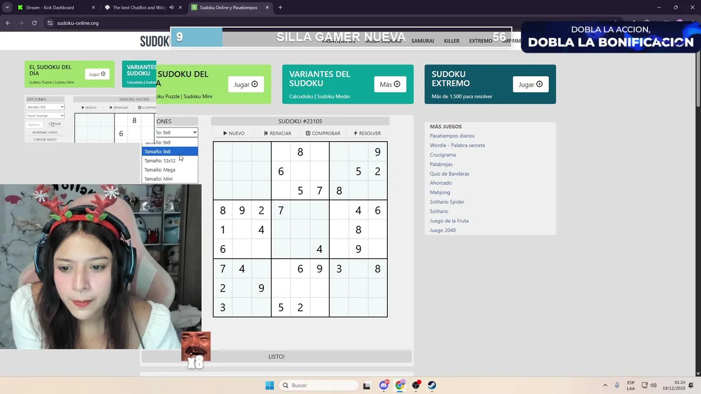This screenshot has height=394, width=701.
Task: Open Solitario Spider link
Action: pos(447,202)
